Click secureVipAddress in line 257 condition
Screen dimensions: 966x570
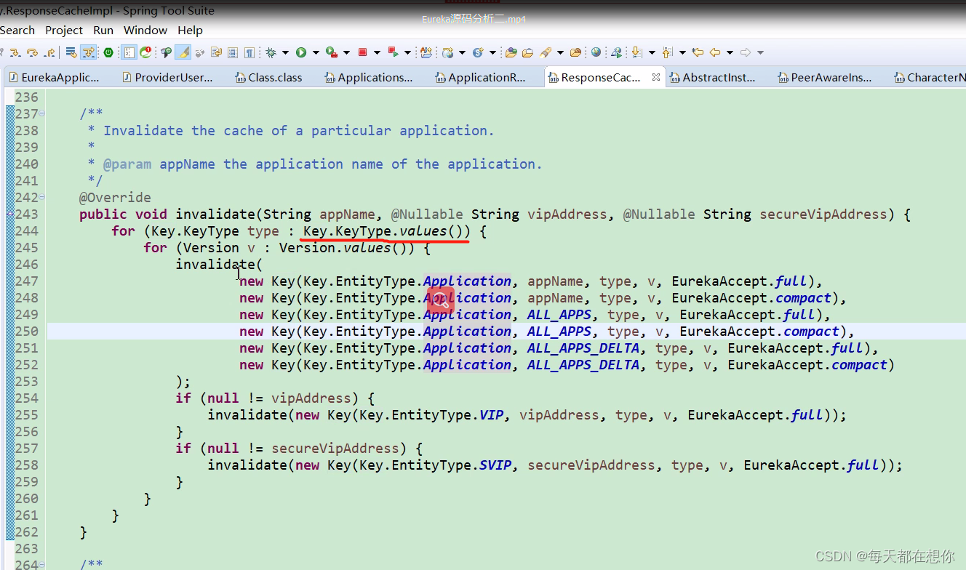coord(335,449)
